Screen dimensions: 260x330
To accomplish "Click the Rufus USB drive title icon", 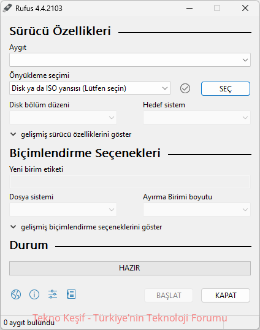I will (7, 9).
